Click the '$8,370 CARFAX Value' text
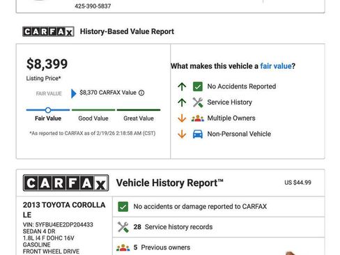Viewport: 340px width, 255px height. coord(108,93)
